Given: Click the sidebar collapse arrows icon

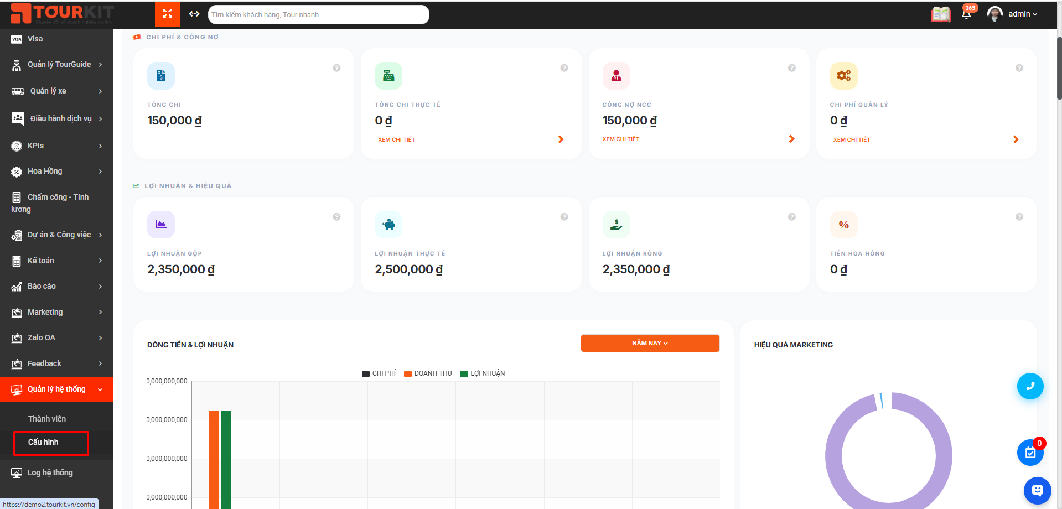Looking at the screenshot, I should coord(194,14).
